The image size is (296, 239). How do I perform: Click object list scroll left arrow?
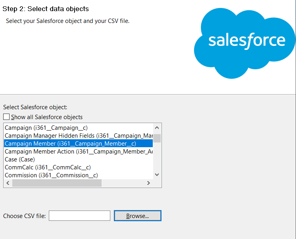point(8,183)
